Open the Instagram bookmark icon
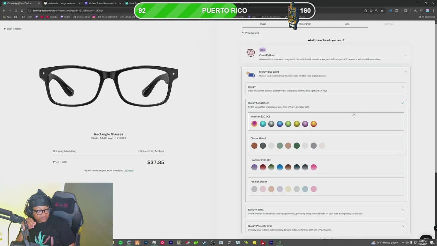Screen dimensions: 437x246 point(94,17)
